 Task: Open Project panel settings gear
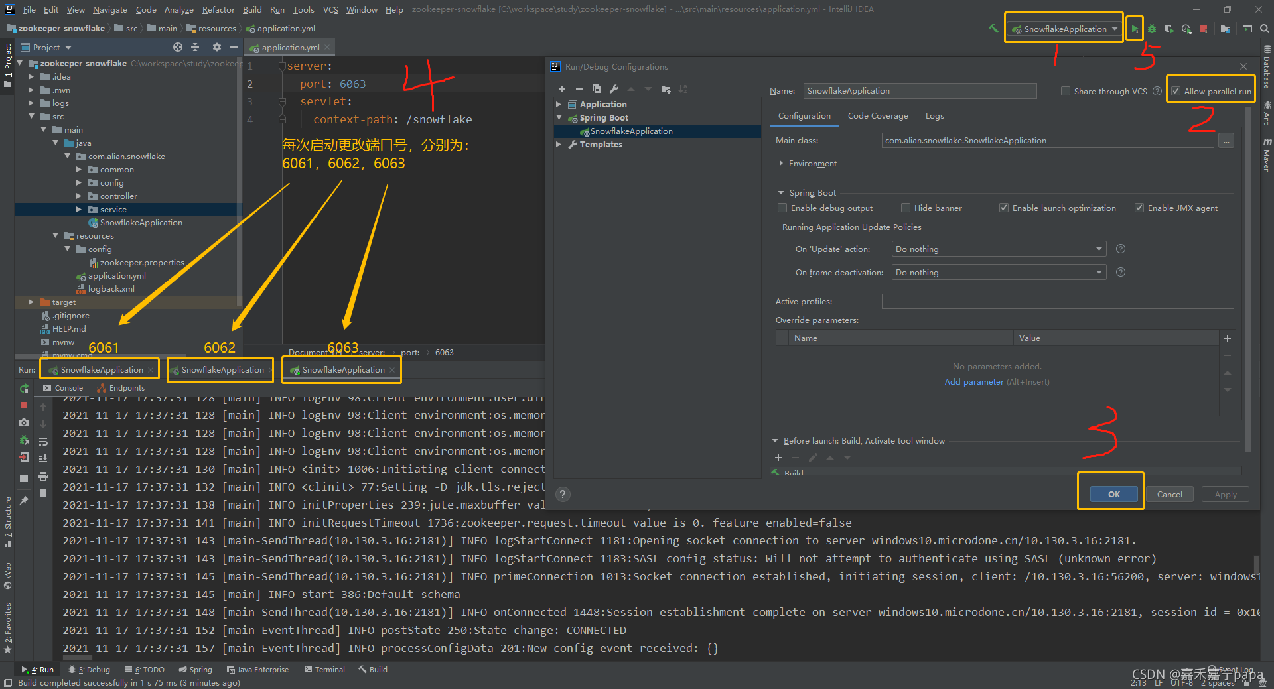(x=216, y=47)
